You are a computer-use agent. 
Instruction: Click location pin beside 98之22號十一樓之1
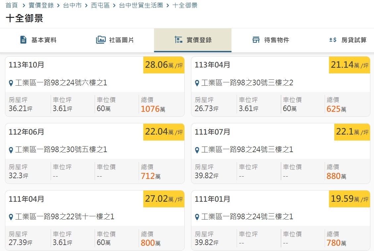pos(11,217)
